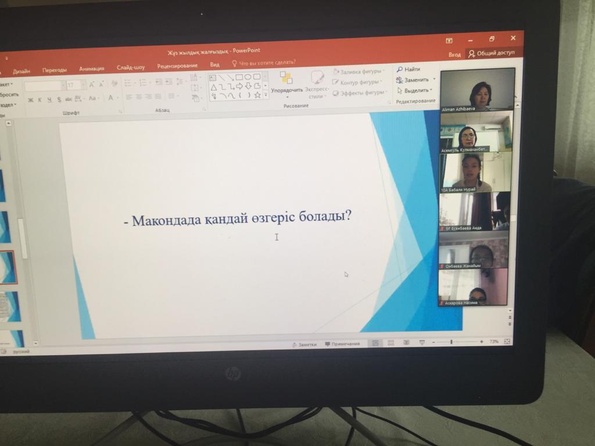Screen dimensions: 595x446
Task: Open the font size dropdown
Action: (84, 85)
